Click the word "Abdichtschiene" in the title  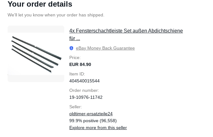[166, 31]
